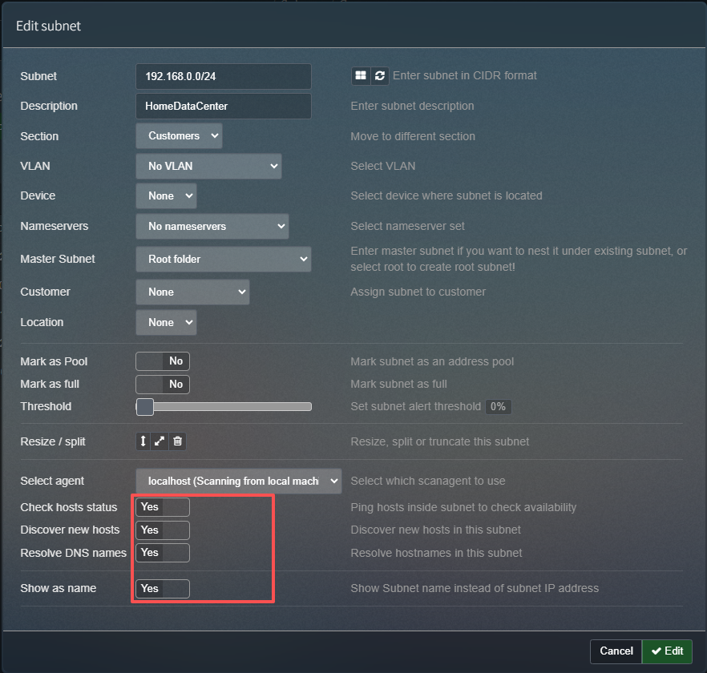Open the Nameservers dropdown
Screen dimensions: 707x673
212,227
